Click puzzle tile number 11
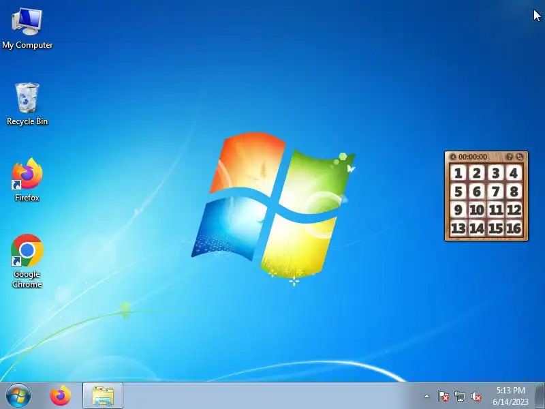Image resolution: width=545 pixels, height=409 pixels. (x=495, y=210)
